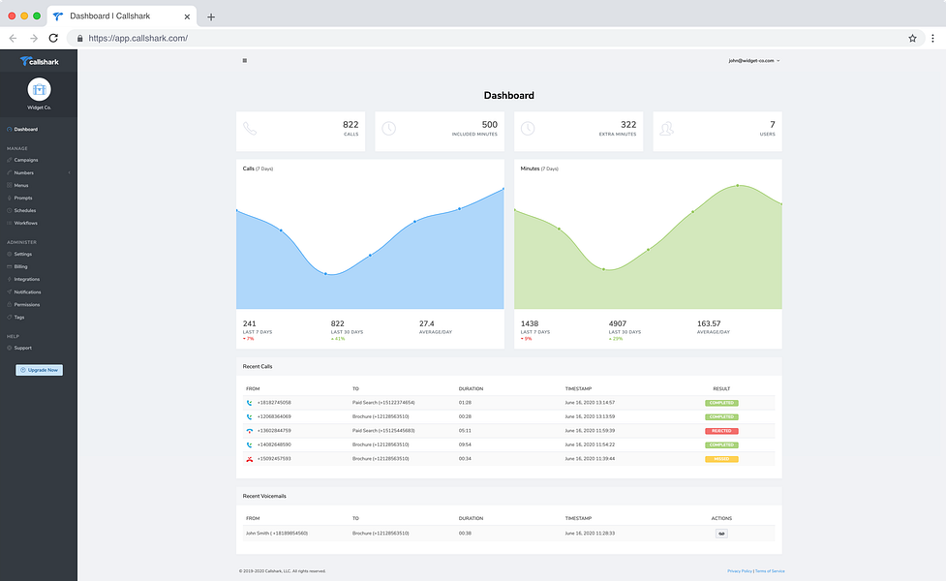The height and width of the screenshot is (581, 946).
Task: Click the Upgrade Now button
Action: [x=40, y=370]
